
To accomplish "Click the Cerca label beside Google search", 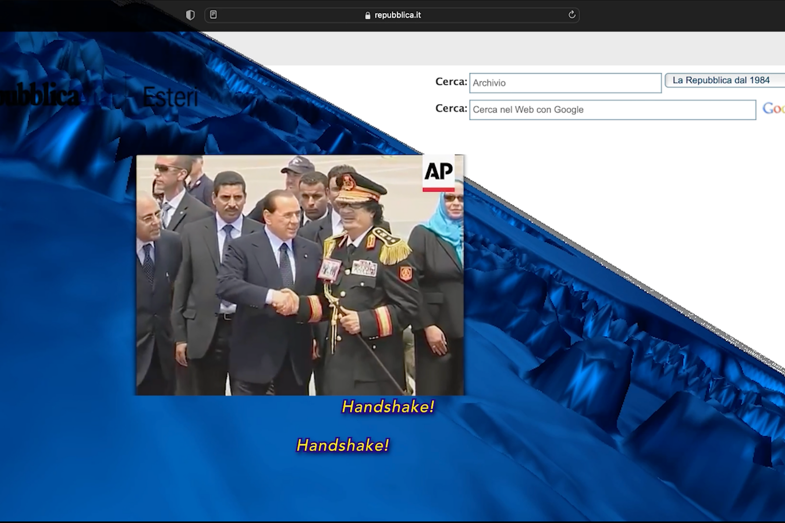I will [x=451, y=108].
